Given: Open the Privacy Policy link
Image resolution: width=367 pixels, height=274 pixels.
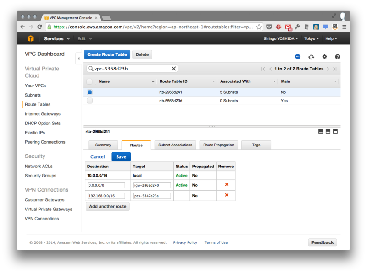Looking at the screenshot, I should coord(185,242).
